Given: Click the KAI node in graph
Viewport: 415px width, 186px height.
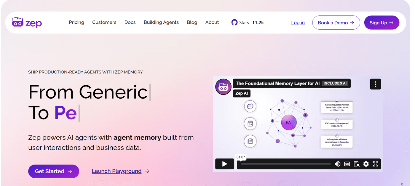Looking at the screenshot, I should coord(288,122).
